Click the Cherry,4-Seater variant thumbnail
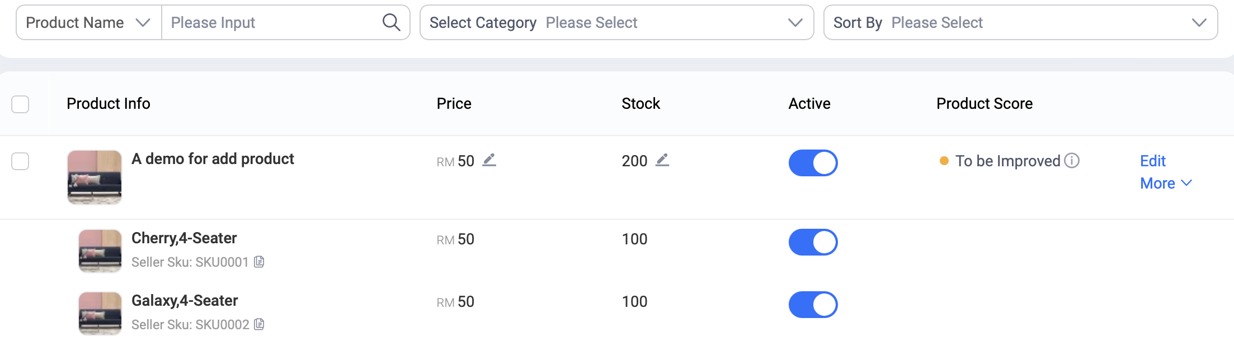This screenshot has width=1234, height=337. point(100,251)
